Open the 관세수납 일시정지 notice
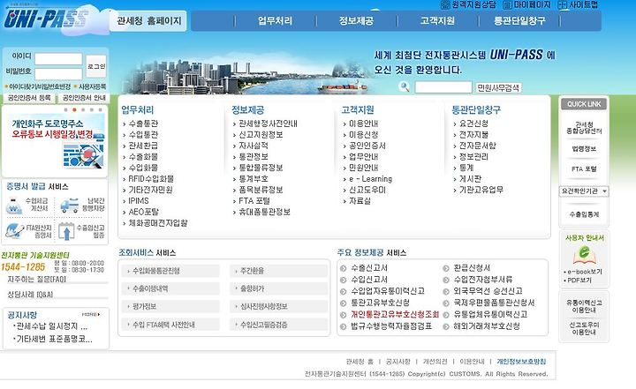This screenshot has width=636, height=389. 52,326
